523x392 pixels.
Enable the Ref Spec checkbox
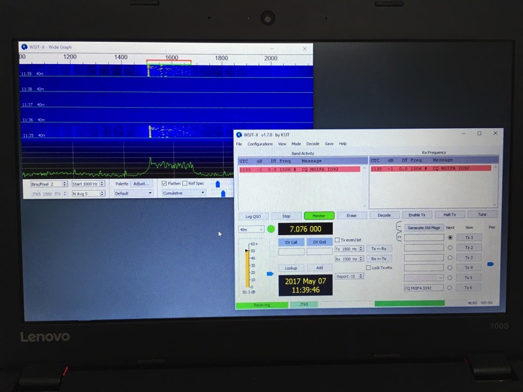tap(185, 184)
